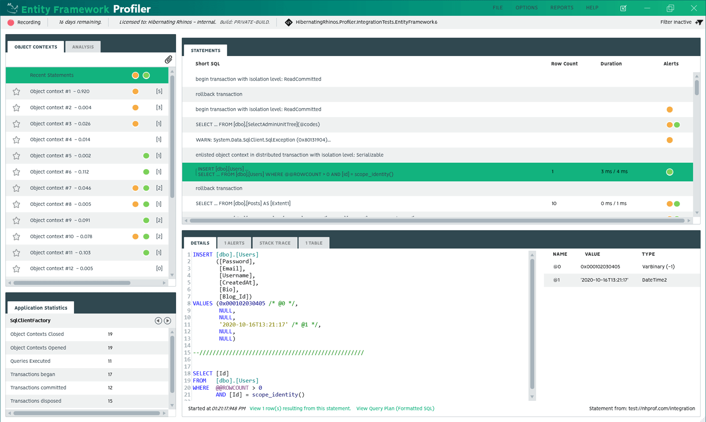Switch to the ANALYSIS tab
This screenshot has width=706, height=422.
click(83, 47)
